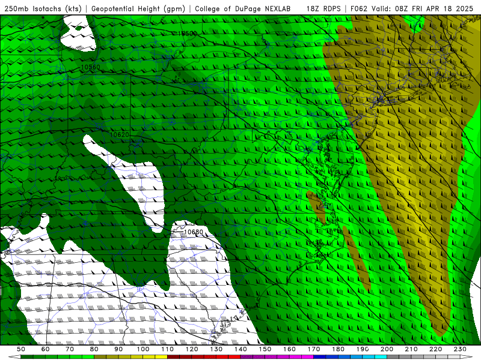Click the 70 value on color scale

[x=70, y=349]
